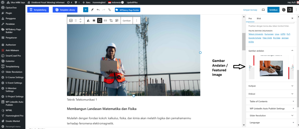Apply duotone filter to image
Viewport: 299px width, 129px height.
88,20
